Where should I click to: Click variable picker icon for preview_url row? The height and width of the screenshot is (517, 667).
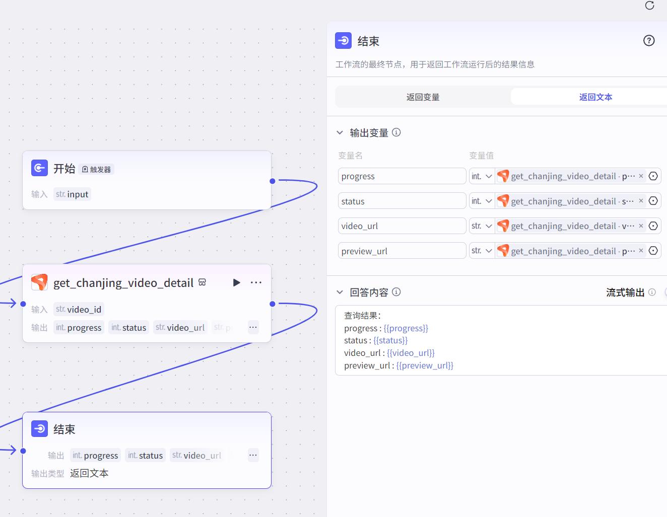point(653,251)
